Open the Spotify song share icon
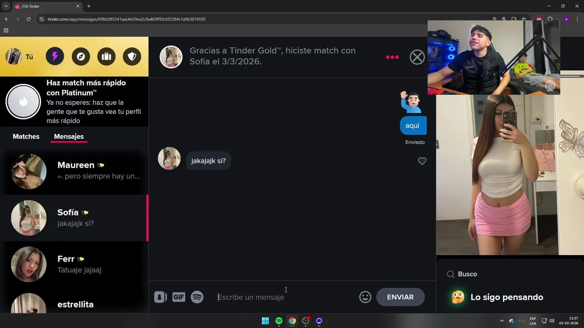The image size is (584, 328). [197, 297]
